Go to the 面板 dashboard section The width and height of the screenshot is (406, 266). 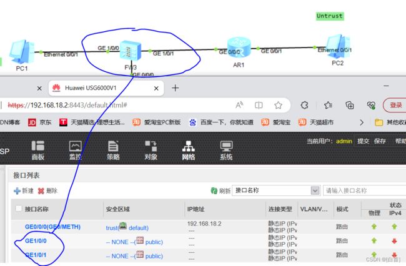(x=38, y=150)
